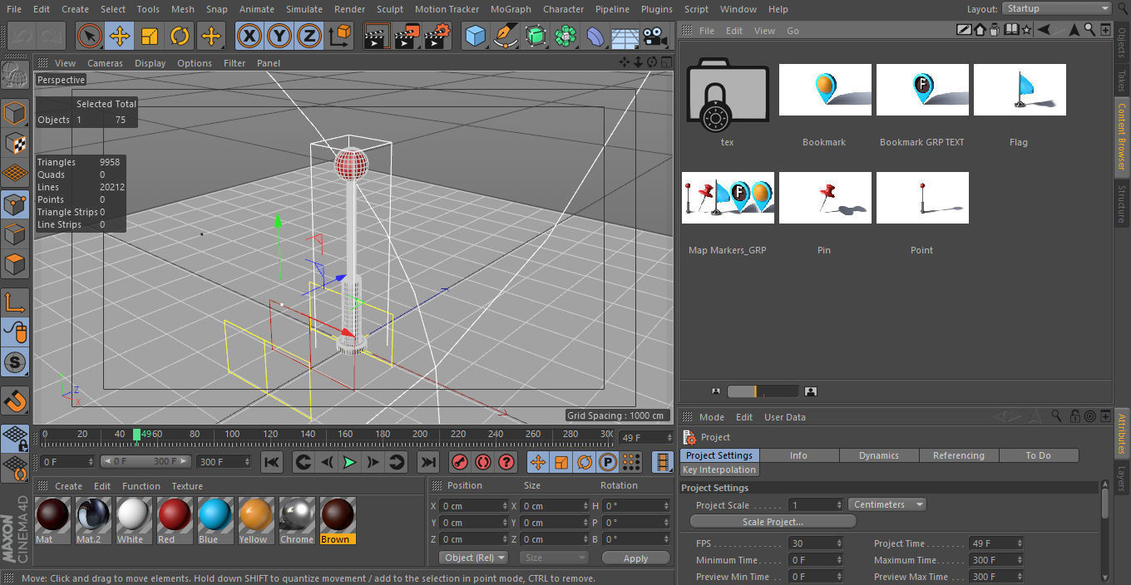Open the Camera objects icon
The image size is (1131, 585).
coord(656,36)
